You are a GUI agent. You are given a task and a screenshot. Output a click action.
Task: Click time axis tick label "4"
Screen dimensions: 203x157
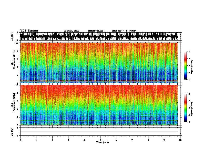point(84,140)
